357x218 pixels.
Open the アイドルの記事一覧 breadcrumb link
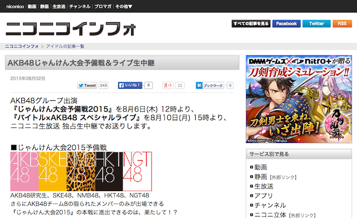65,46
